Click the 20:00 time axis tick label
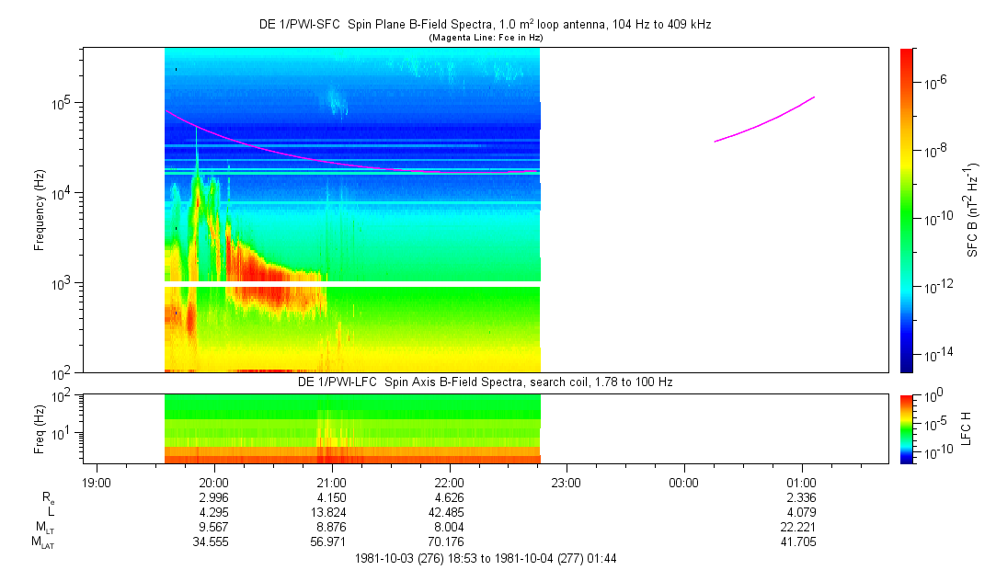The width and height of the screenshot is (996, 570). pos(214,482)
